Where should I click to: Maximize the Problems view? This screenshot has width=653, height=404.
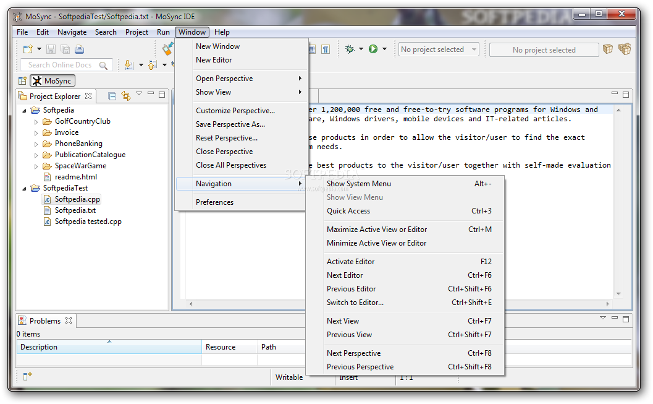click(626, 319)
